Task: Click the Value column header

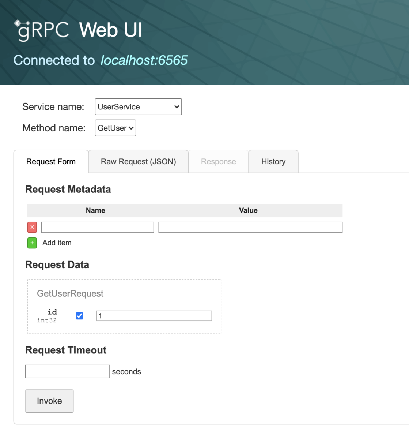Action: (x=248, y=210)
